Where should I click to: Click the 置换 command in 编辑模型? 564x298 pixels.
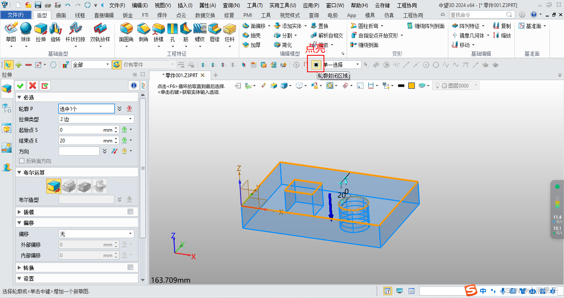323,25
